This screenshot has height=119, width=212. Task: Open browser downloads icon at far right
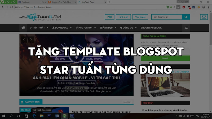point(209,7)
